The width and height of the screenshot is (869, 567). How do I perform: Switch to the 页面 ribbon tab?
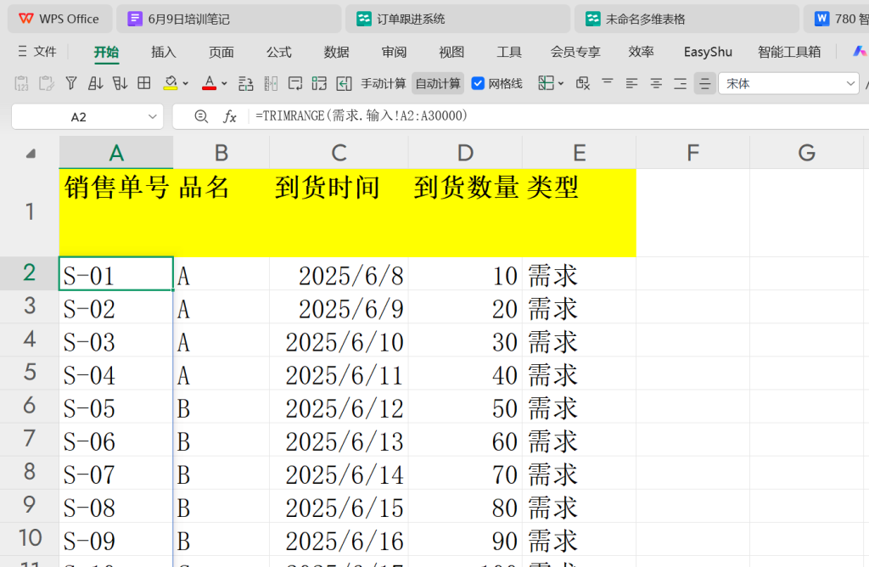click(221, 52)
